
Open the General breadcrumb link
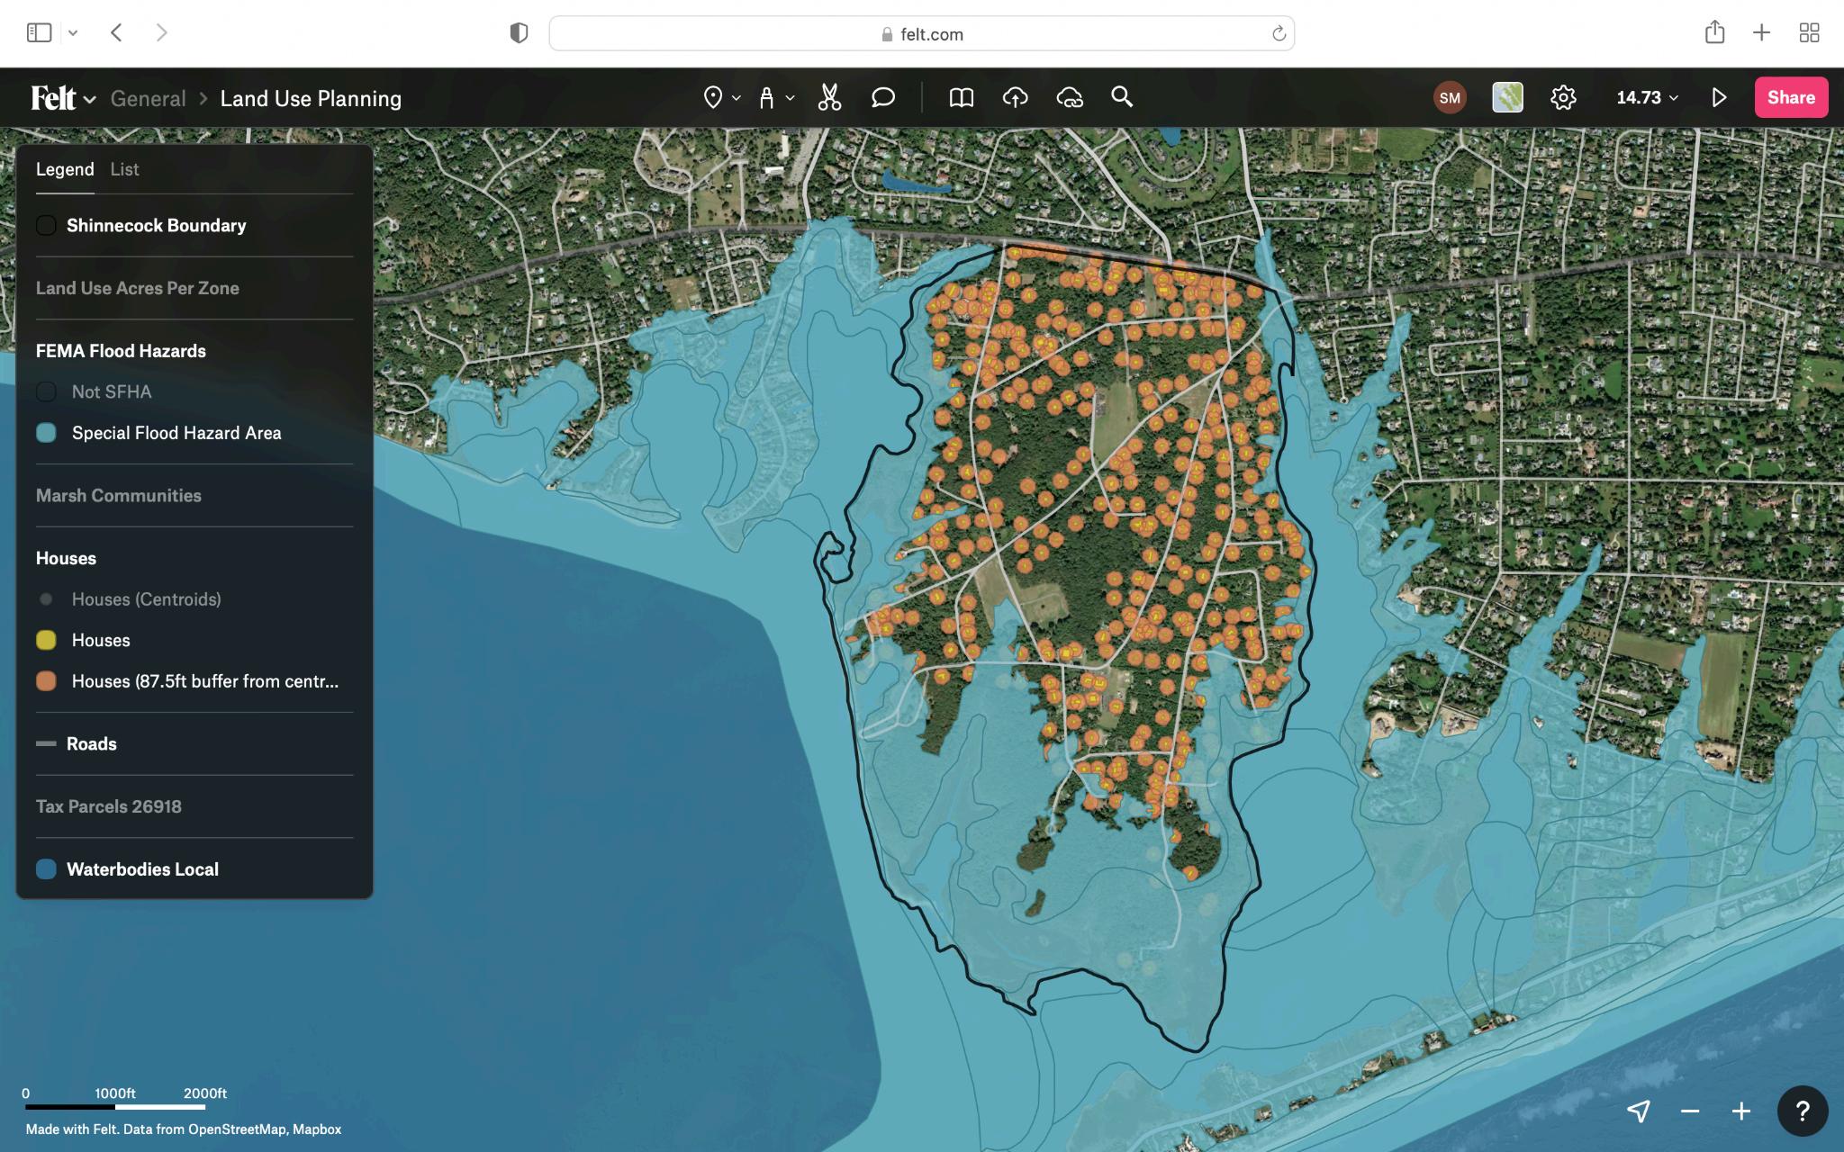[x=148, y=98]
